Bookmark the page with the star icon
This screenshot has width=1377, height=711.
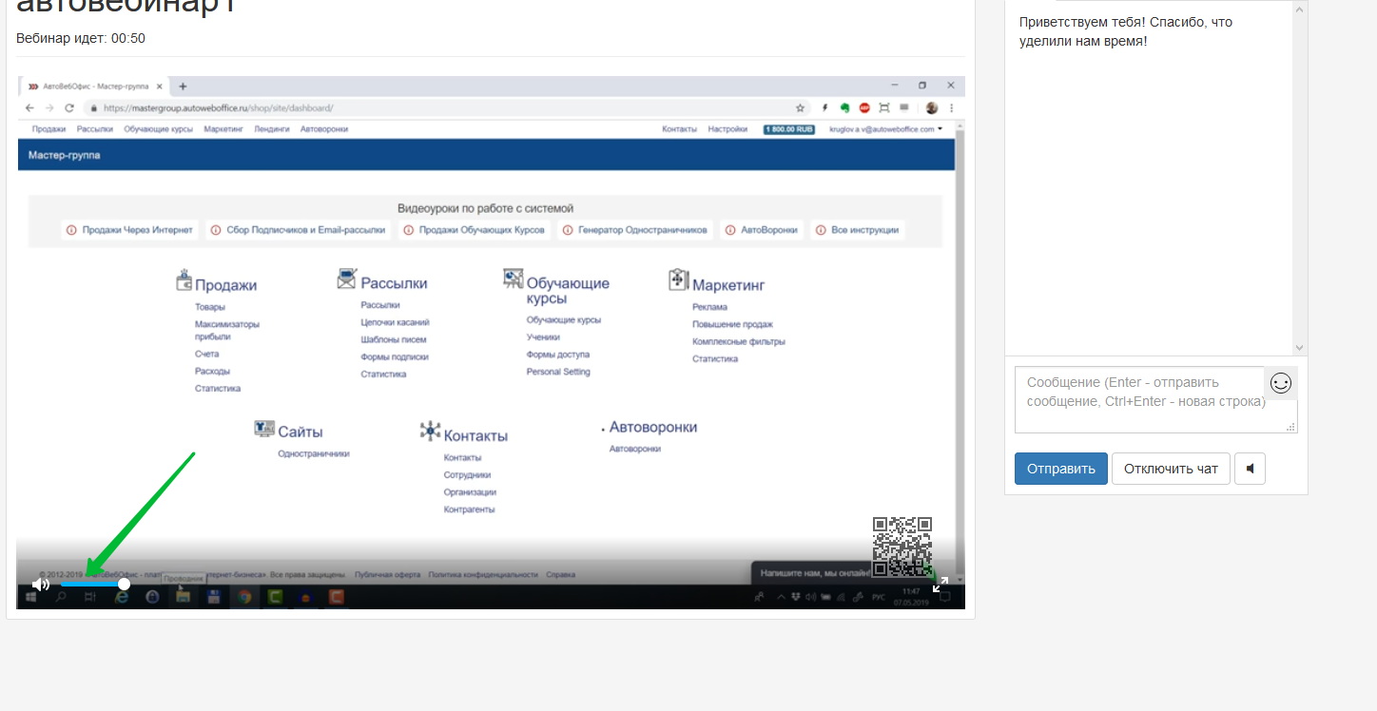tap(801, 108)
